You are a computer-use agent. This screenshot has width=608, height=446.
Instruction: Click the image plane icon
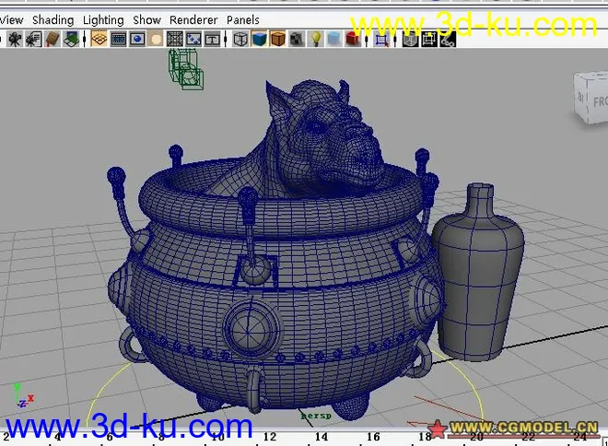pyautogui.click(x=72, y=39)
